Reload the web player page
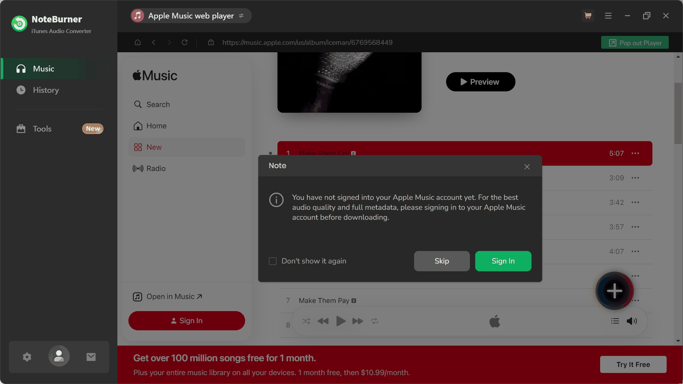This screenshot has width=683, height=384. click(185, 42)
